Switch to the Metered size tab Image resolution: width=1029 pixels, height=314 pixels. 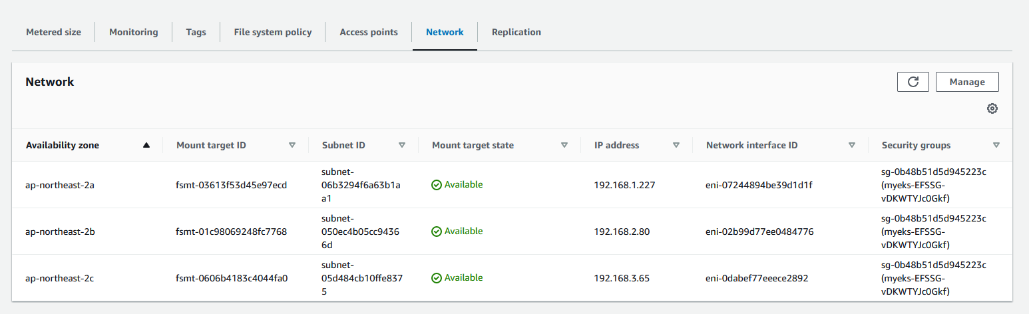click(x=53, y=32)
